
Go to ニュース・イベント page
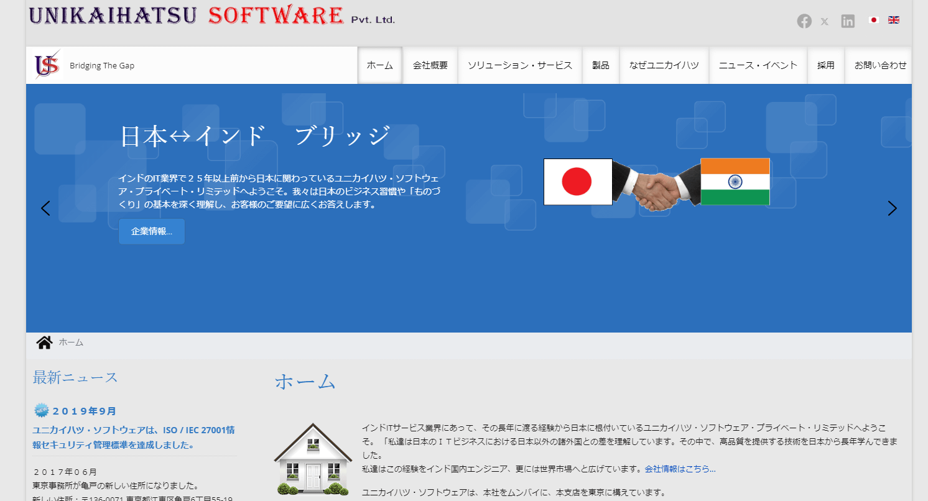758,65
